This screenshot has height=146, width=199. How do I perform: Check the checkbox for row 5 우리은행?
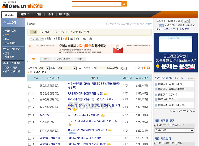tap(30, 115)
